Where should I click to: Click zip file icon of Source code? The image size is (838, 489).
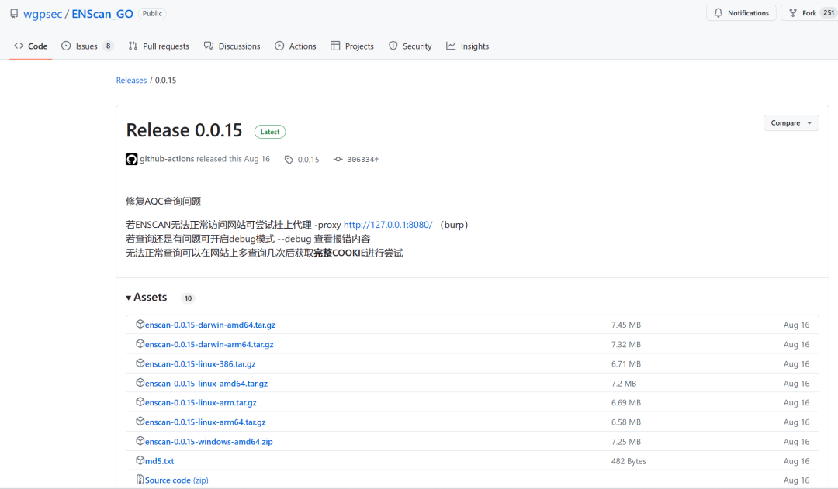click(x=140, y=480)
